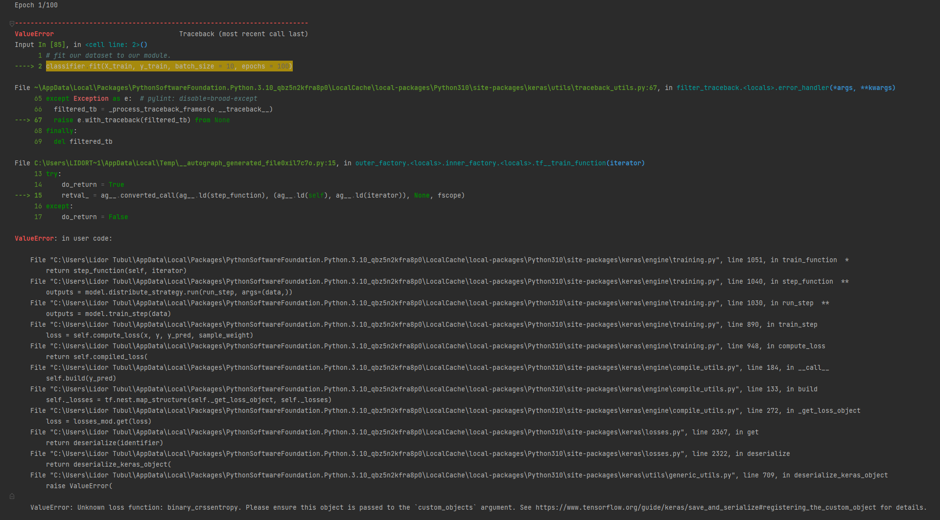Click 'loss = self.compute_loss(x, y, y_pred...' line

pos(150,335)
